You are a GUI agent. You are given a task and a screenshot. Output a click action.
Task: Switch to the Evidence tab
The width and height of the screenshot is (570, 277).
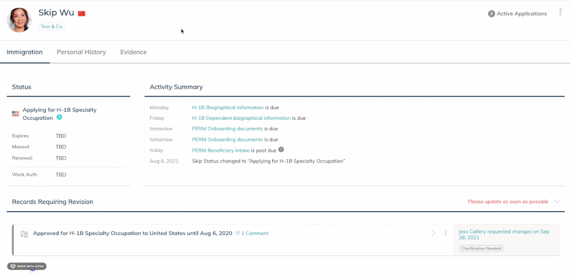click(x=134, y=52)
